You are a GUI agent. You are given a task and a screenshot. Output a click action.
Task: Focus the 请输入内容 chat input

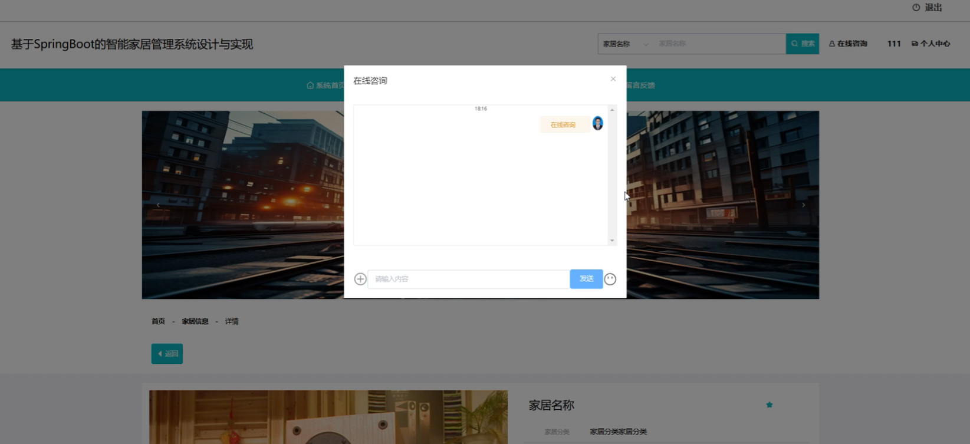(x=469, y=279)
